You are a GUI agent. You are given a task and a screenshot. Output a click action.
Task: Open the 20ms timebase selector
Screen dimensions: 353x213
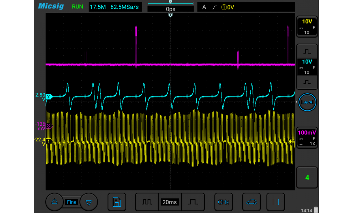pos(169,202)
